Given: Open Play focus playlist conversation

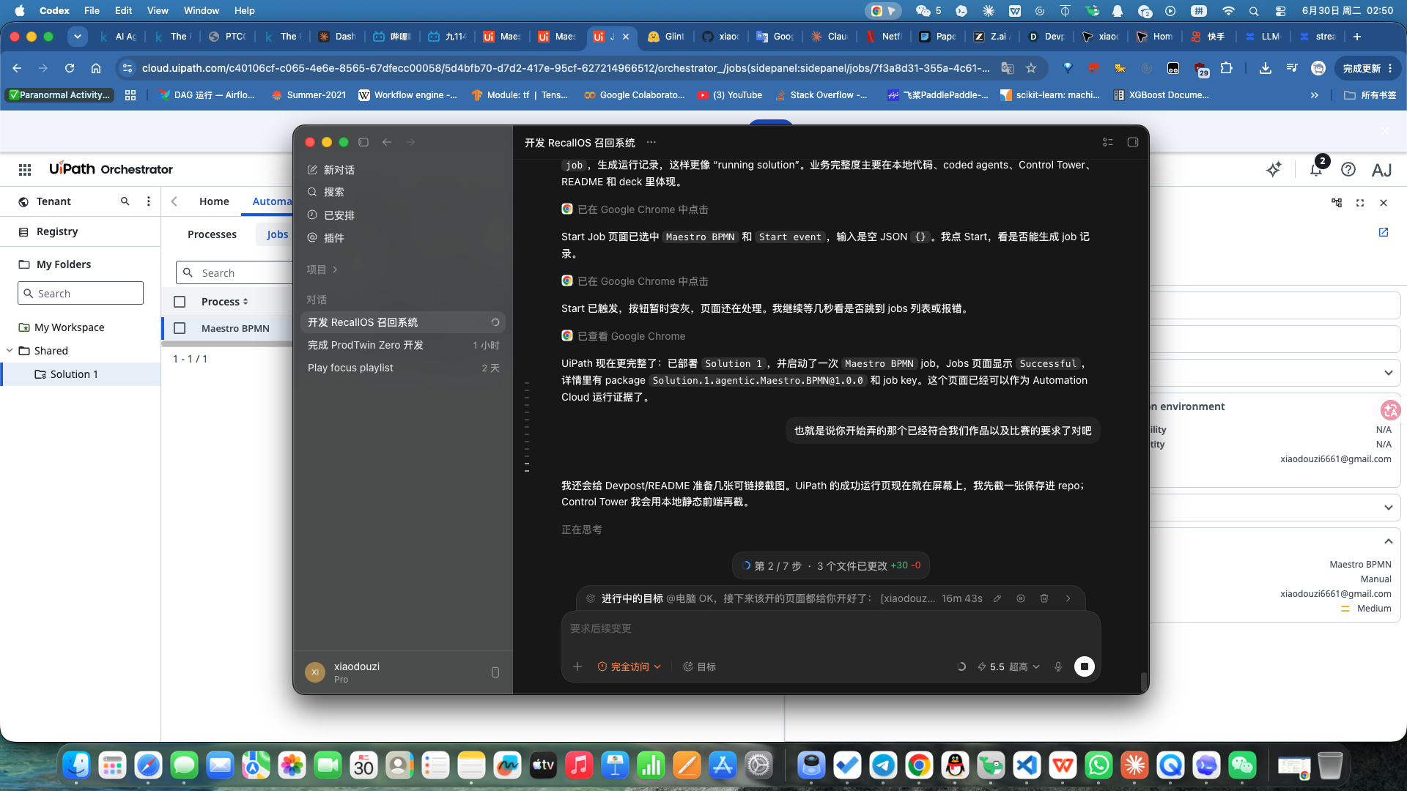Looking at the screenshot, I should (x=402, y=368).
